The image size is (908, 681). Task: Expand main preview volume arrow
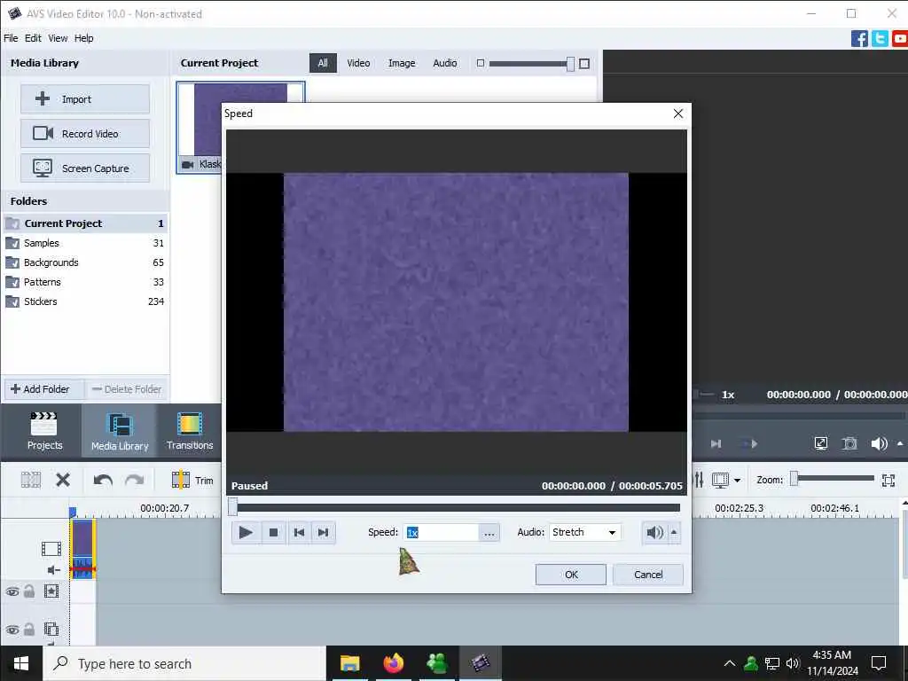pos(900,444)
